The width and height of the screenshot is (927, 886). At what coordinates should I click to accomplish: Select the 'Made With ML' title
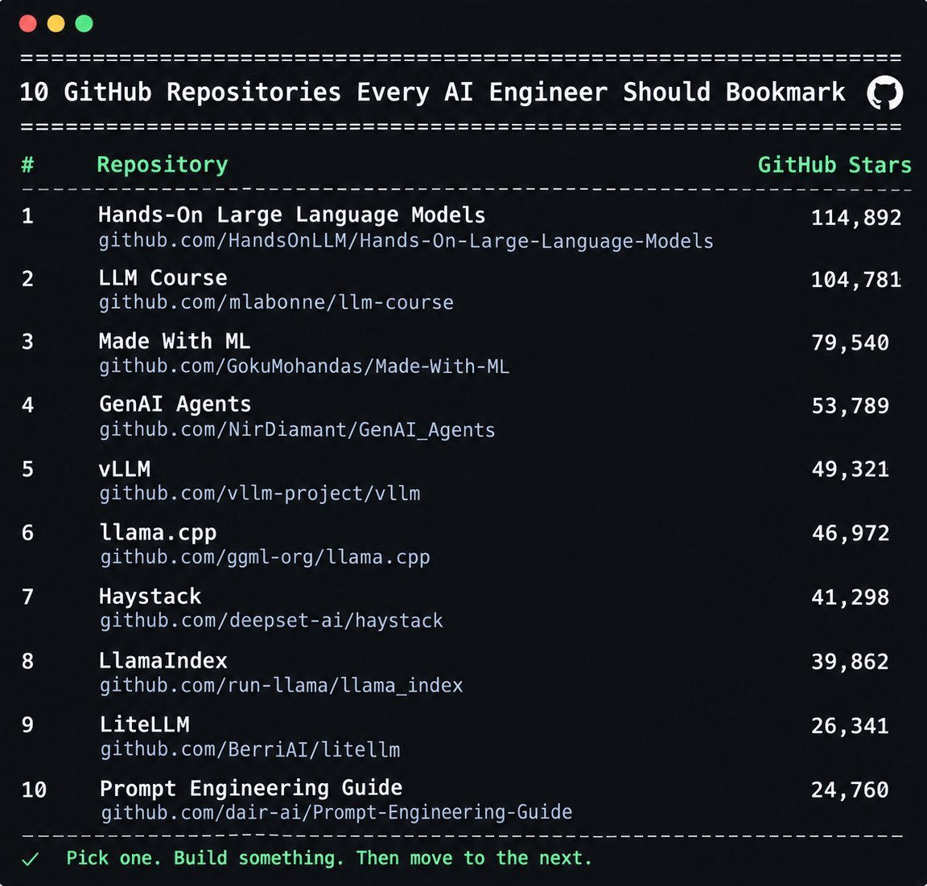(175, 341)
